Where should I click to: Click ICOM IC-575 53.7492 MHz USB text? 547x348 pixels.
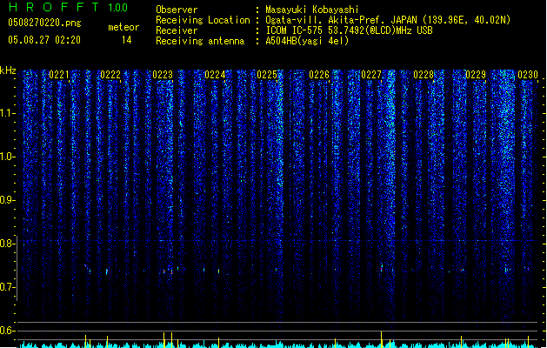pos(350,30)
